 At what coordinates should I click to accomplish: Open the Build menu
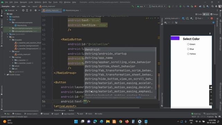[45, 2]
